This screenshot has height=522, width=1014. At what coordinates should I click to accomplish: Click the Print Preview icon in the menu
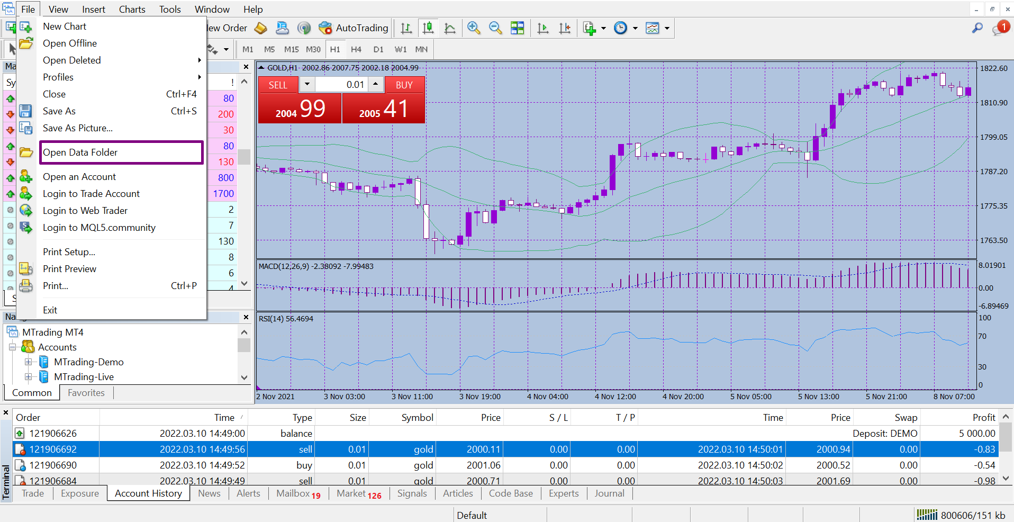pyautogui.click(x=26, y=269)
